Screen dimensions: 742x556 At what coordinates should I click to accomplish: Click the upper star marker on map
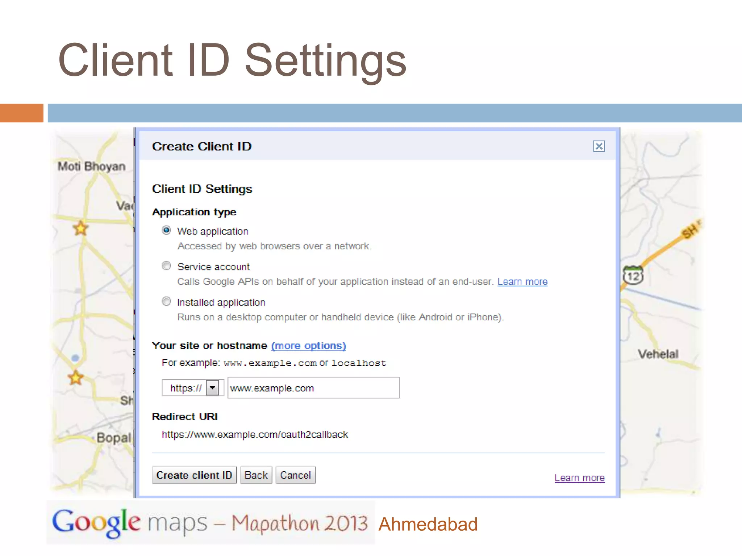[x=80, y=228]
